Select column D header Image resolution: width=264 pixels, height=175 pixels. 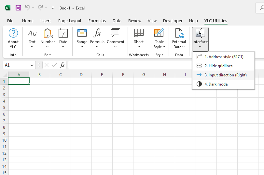81,75
